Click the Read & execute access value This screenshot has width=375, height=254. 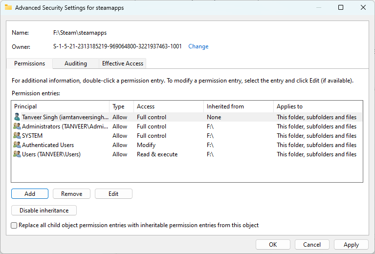click(157, 154)
